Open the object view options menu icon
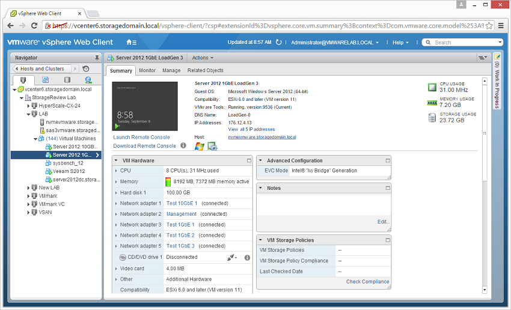The height and width of the screenshot is (310, 511). tap(483, 58)
